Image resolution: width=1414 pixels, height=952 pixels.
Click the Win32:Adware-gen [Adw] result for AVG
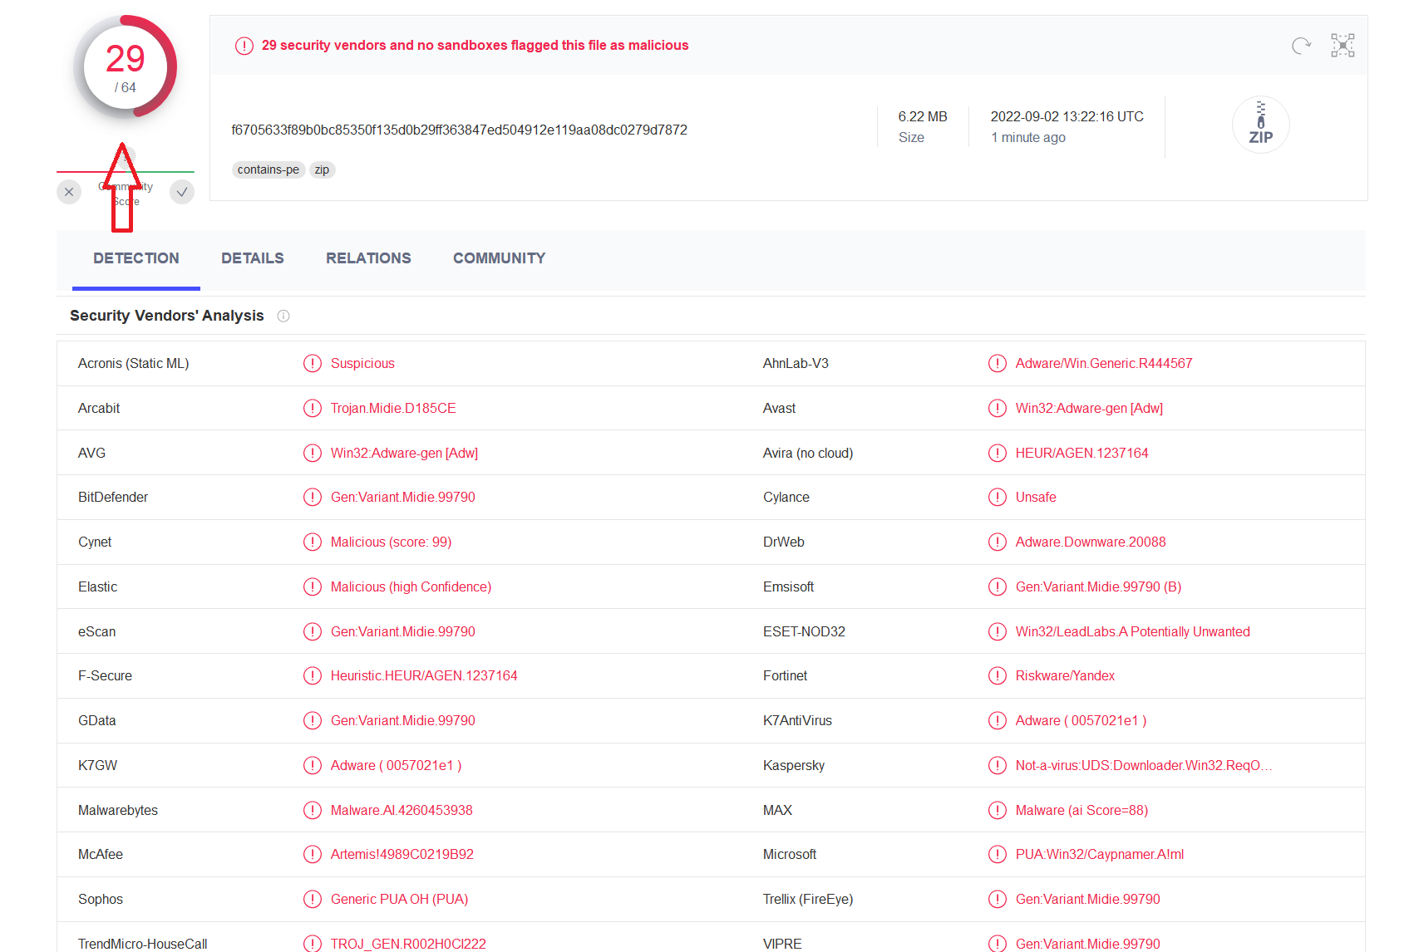point(404,453)
